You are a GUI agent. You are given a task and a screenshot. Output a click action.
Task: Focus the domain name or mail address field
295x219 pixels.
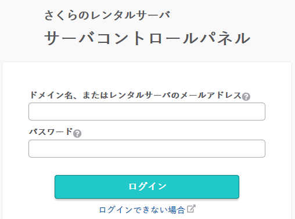[x=147, y=111]
